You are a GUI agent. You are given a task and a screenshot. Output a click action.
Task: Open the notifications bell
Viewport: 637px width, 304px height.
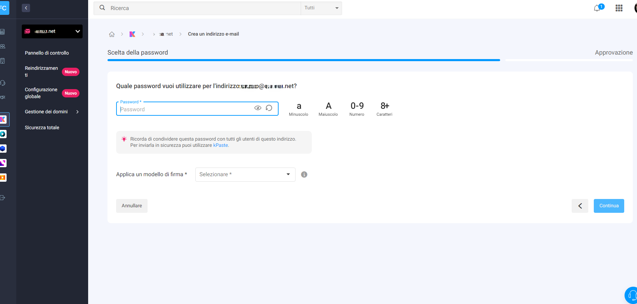point(597,8)
